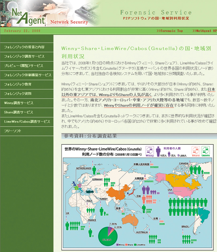217x252 pixels.
Task: Click the NetAgent logo
Action: [x=28, y=17]
